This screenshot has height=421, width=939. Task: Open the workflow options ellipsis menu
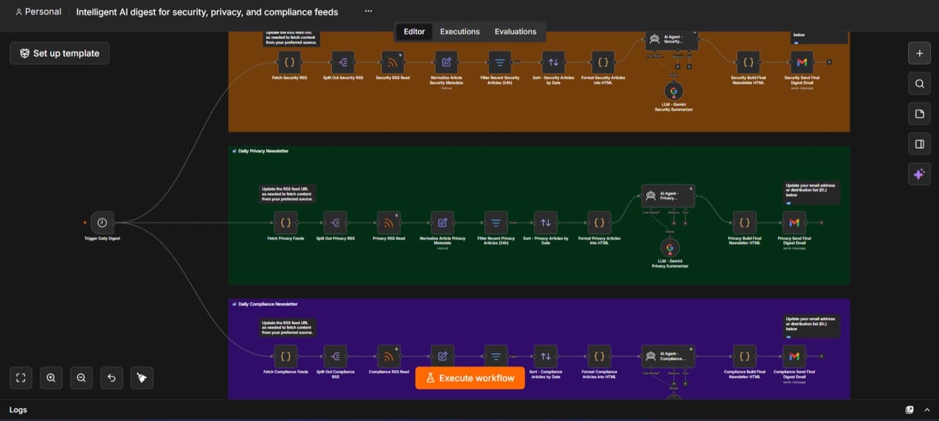click(x=368, y=11)
